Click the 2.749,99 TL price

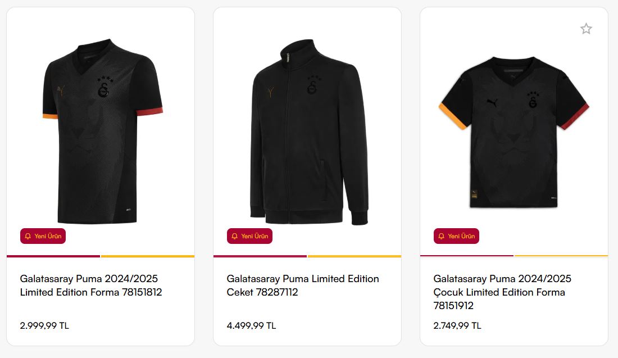[457, 325]
